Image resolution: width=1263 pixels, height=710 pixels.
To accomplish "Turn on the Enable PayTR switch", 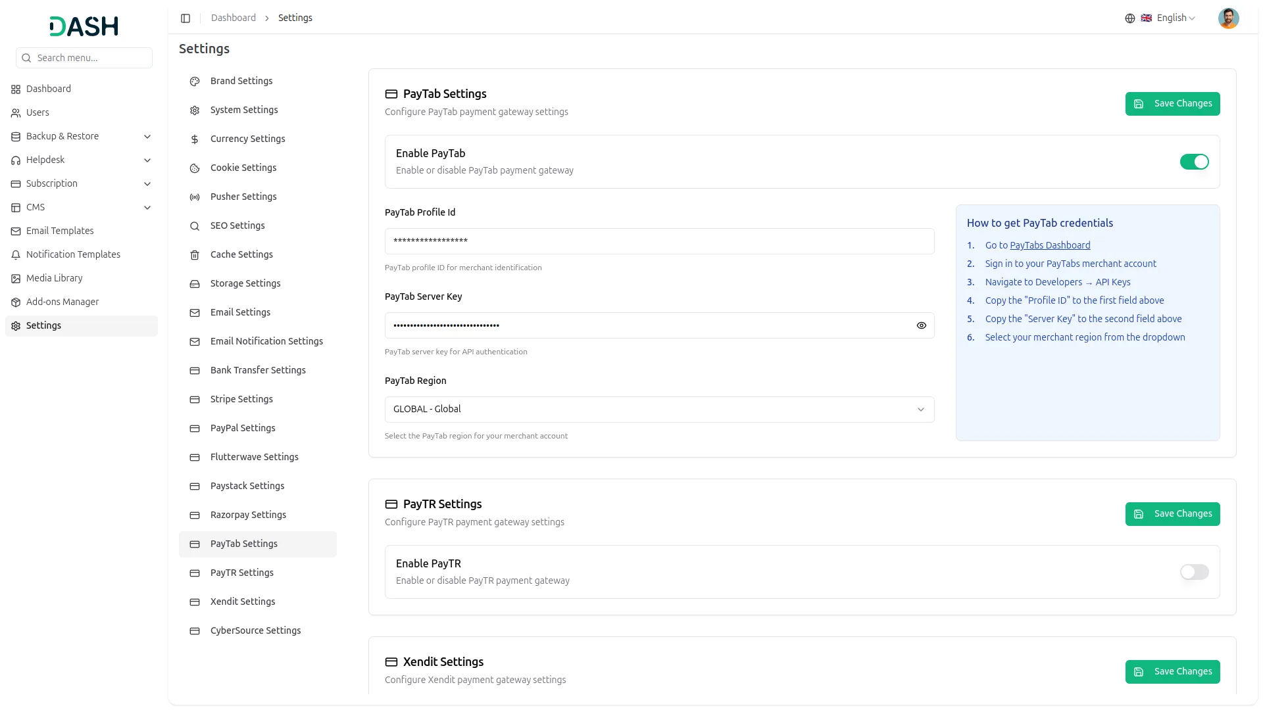I will click(x=1193, y=572).
